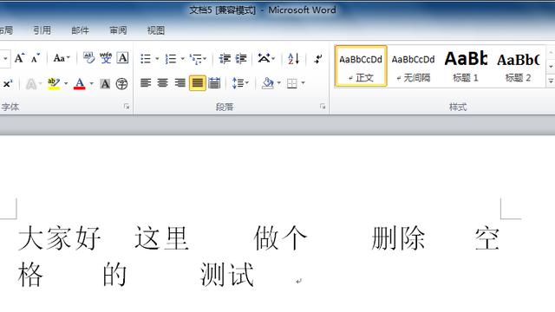Open the Line Spacing menu
Viewport: 555px width, 312px height.
(240, 83)
